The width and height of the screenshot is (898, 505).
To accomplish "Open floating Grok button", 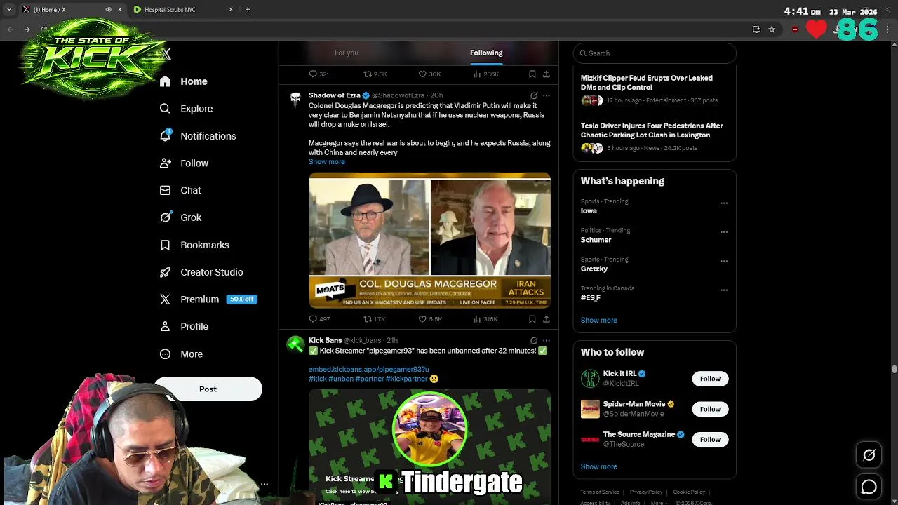I will point(869,455).
